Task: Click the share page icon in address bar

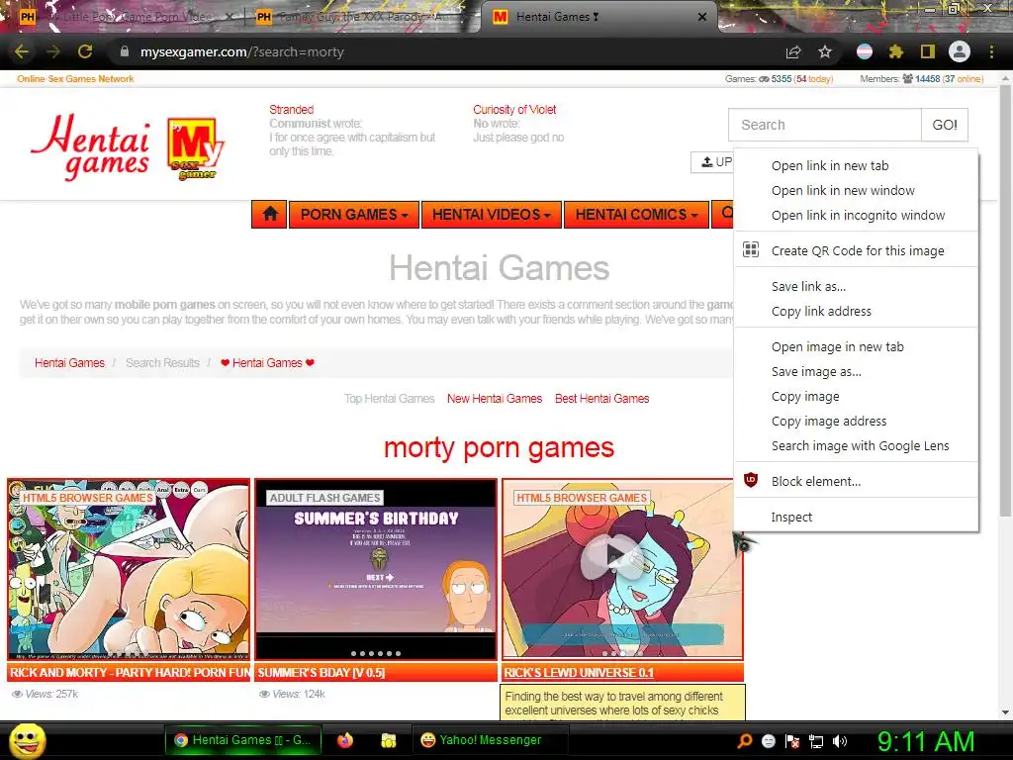Action: click(793, 52)
